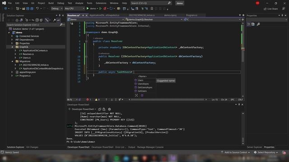The width and height of the screenshot is (289, 162).
Task: Switch to the 20221023094238_Initial.cs tab
Action: 142,15
